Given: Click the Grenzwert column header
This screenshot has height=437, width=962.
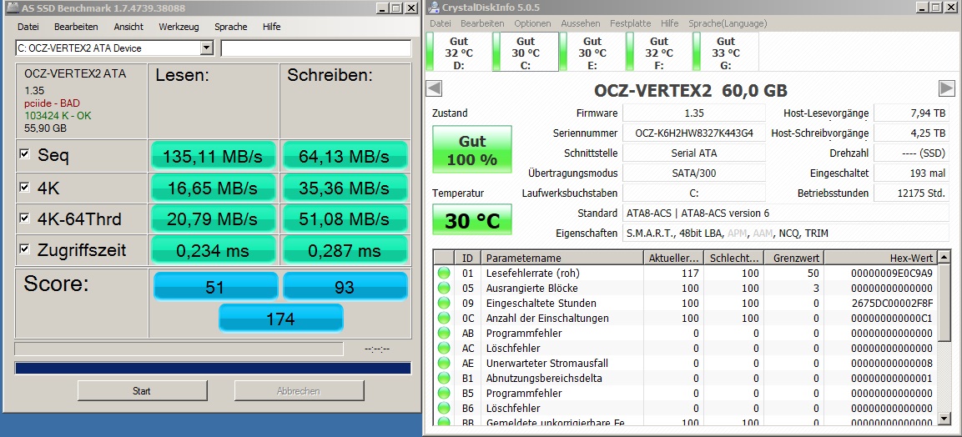Looking at the screenshot, I should (794, 258).
